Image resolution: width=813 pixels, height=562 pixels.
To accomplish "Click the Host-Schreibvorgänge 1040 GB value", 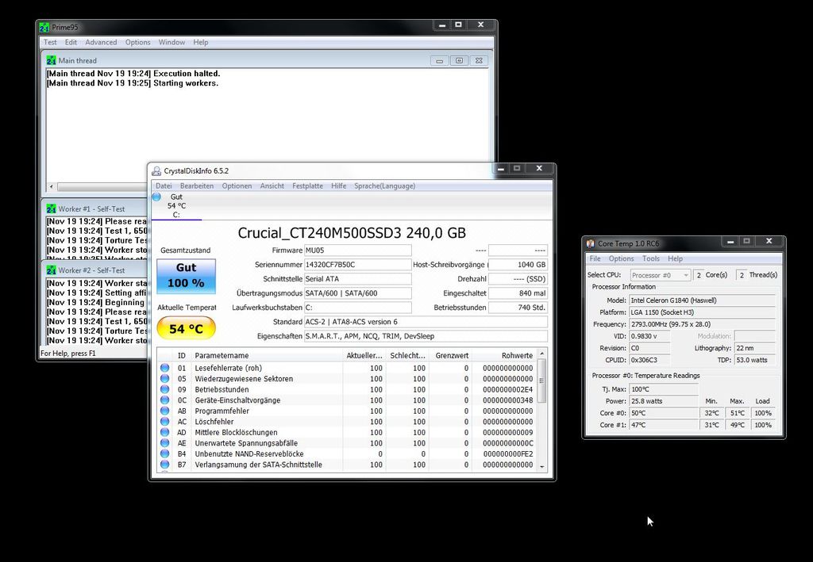I will pyautogui.click(x=518, y=265).
